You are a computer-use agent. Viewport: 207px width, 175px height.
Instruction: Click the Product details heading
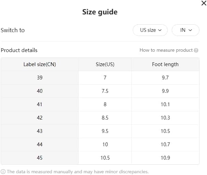click(x=19, y=50)
